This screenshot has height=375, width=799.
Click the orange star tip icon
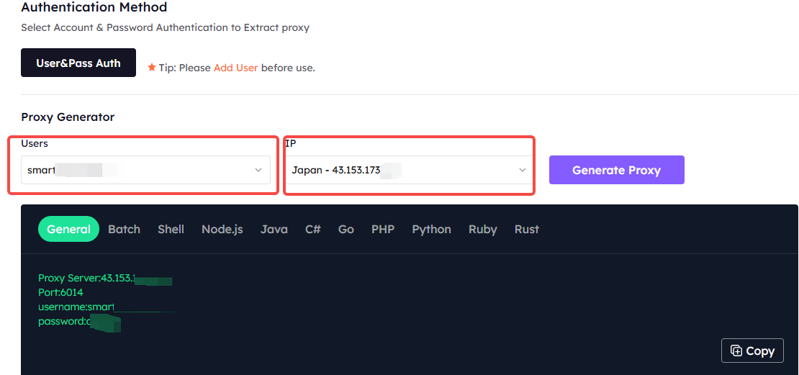pyautogui.click(x=151, y=67)
